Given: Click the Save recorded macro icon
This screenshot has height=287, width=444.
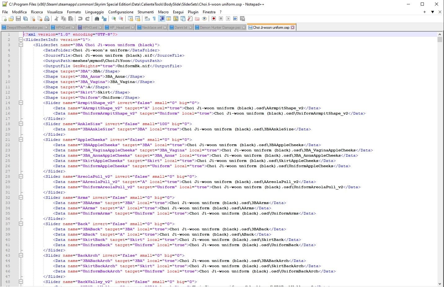Looking at the screenshot, I should 242,19.
